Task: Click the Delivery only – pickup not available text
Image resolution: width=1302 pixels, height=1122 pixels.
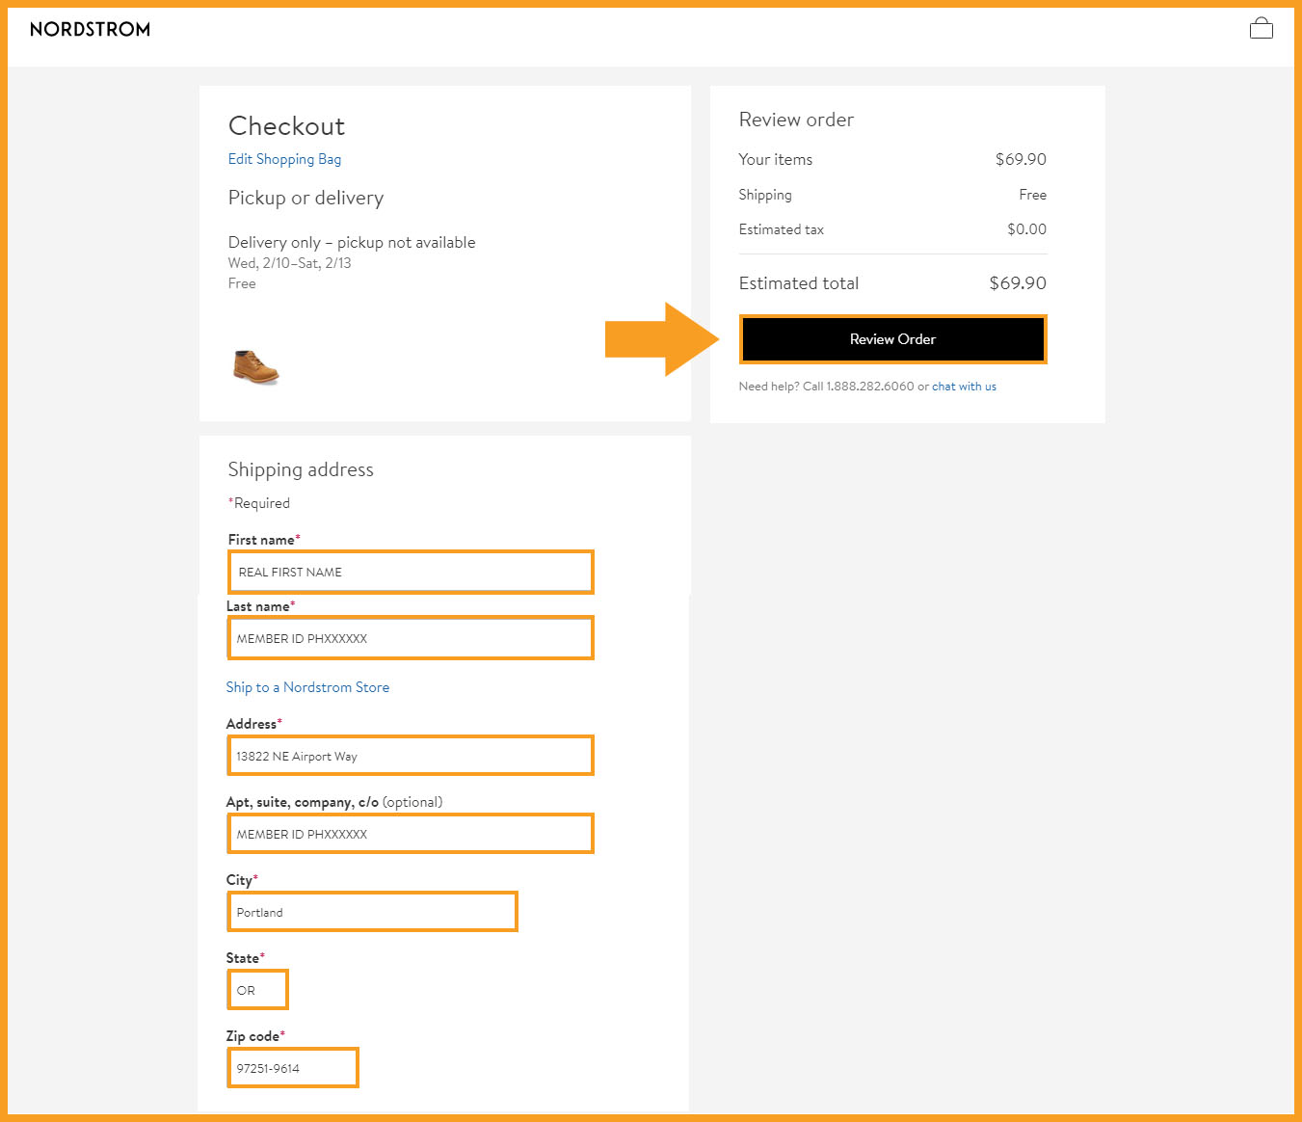Action: pos(352,243)
